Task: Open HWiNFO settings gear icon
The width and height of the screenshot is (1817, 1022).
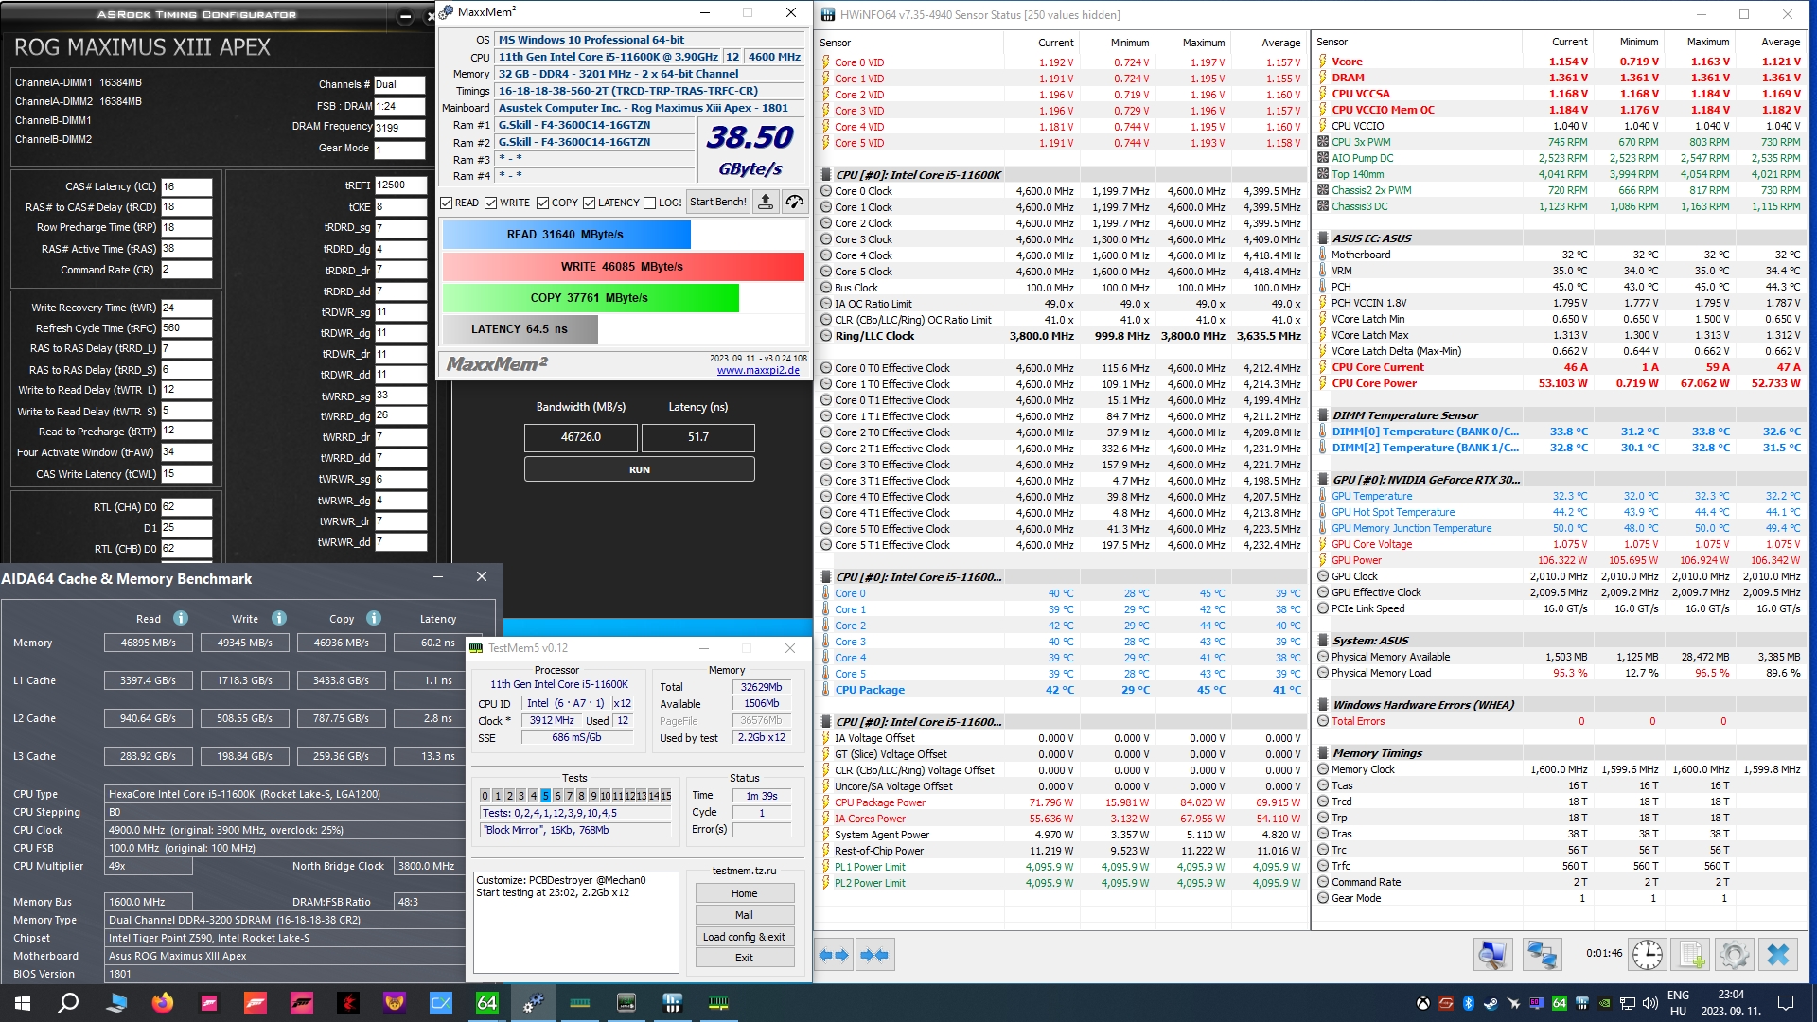Action: (x=1735, y=954)
